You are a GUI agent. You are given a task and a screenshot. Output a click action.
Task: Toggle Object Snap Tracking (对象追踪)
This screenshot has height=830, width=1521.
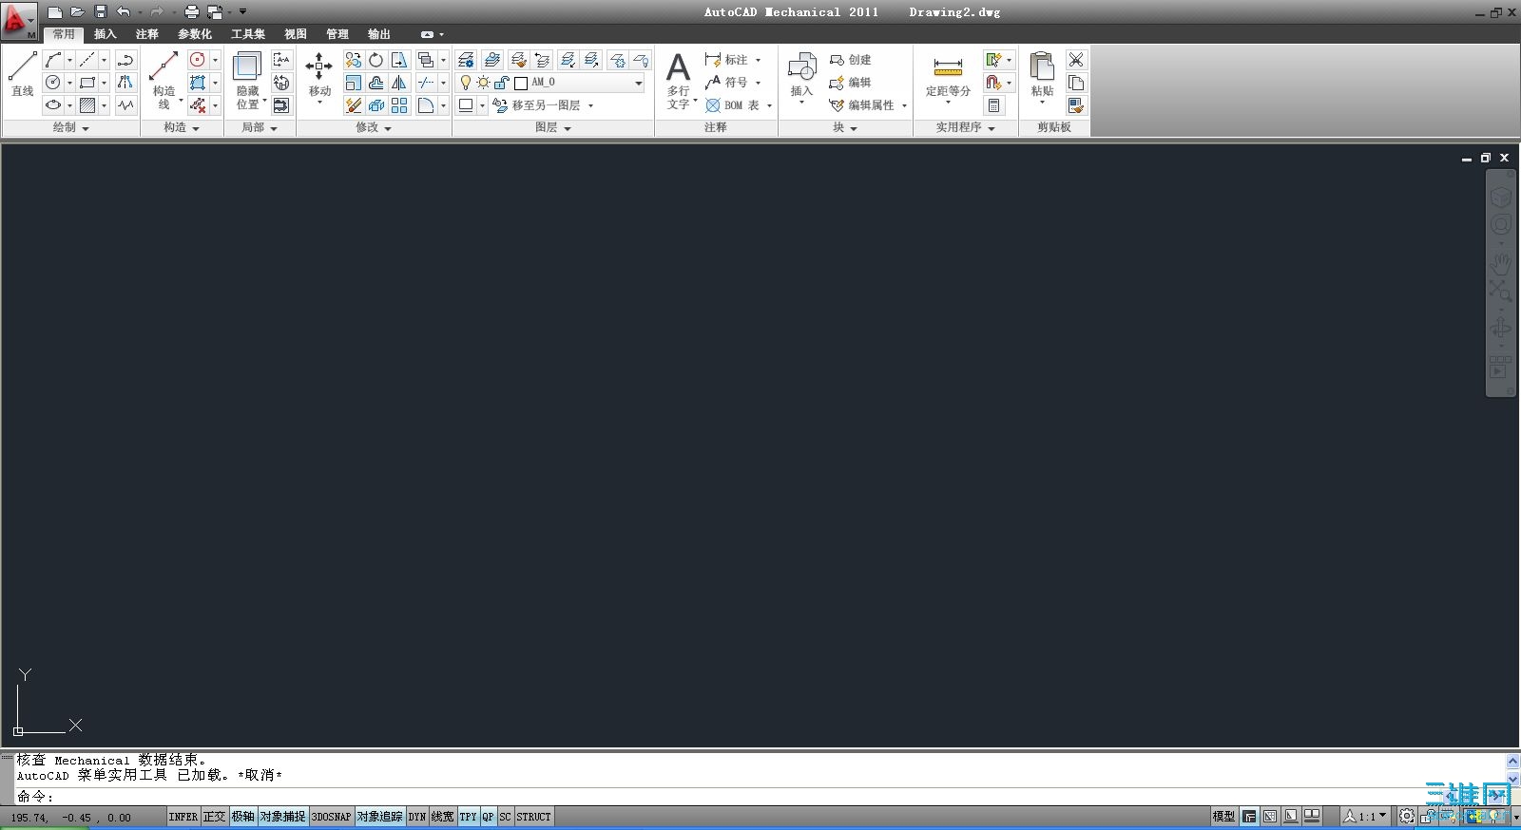(380, 817)
